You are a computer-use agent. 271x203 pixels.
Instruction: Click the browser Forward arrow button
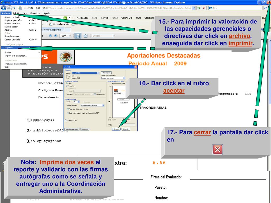coord(10,8)
